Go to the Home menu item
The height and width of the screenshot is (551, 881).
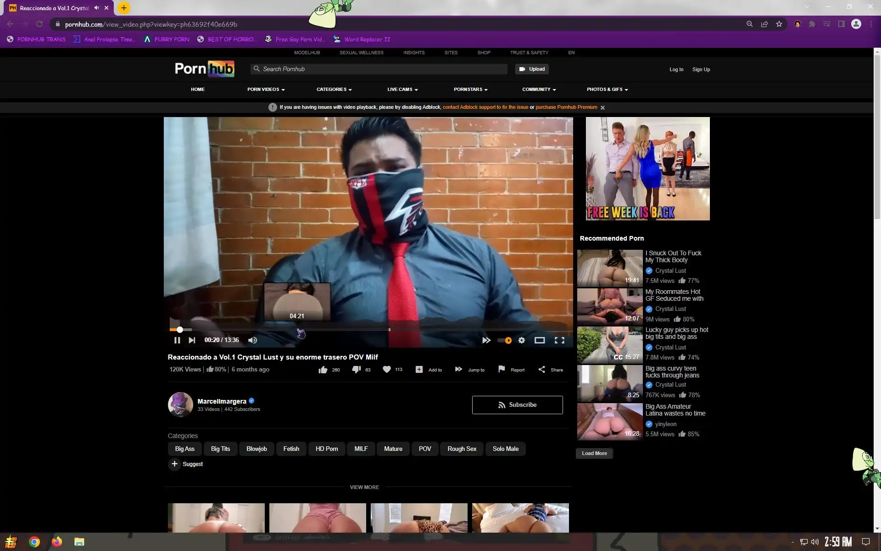coord(198,90)
